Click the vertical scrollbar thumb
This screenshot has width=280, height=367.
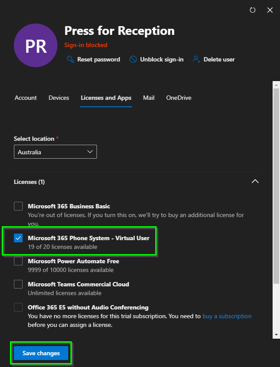tap(276, 186)
